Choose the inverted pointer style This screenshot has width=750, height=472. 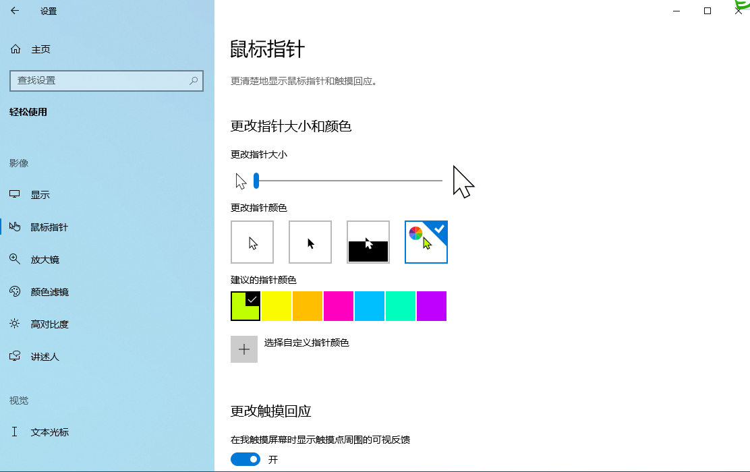368,242
